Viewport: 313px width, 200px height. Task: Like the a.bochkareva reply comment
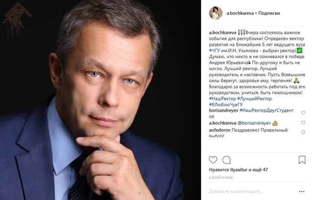tap(303, 122)
